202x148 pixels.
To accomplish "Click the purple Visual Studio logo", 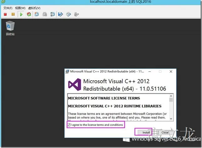I will coord(75,84).
